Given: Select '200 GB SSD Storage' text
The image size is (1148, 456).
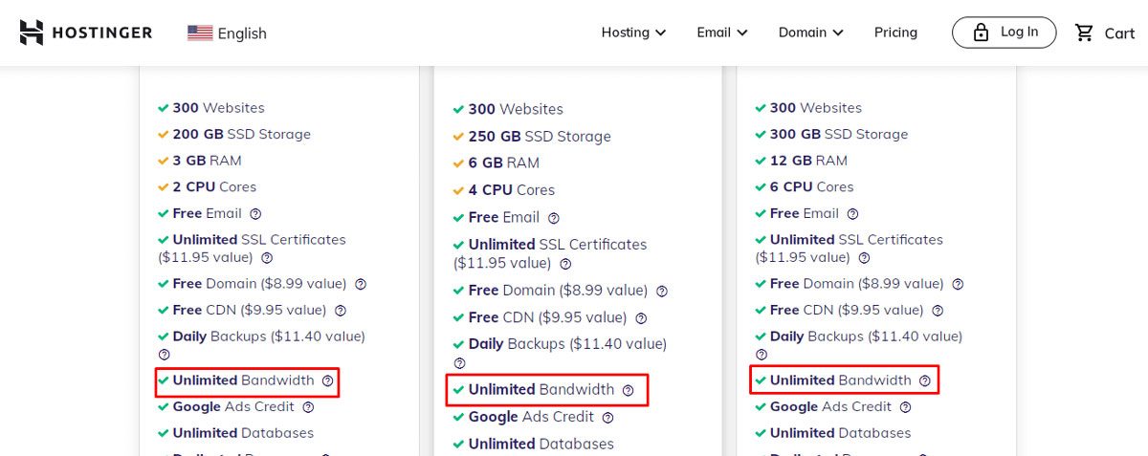Looking at the screenshot, I should (x=242, y=135).
